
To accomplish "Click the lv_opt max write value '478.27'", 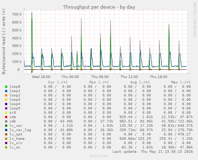I will (184, 134).
